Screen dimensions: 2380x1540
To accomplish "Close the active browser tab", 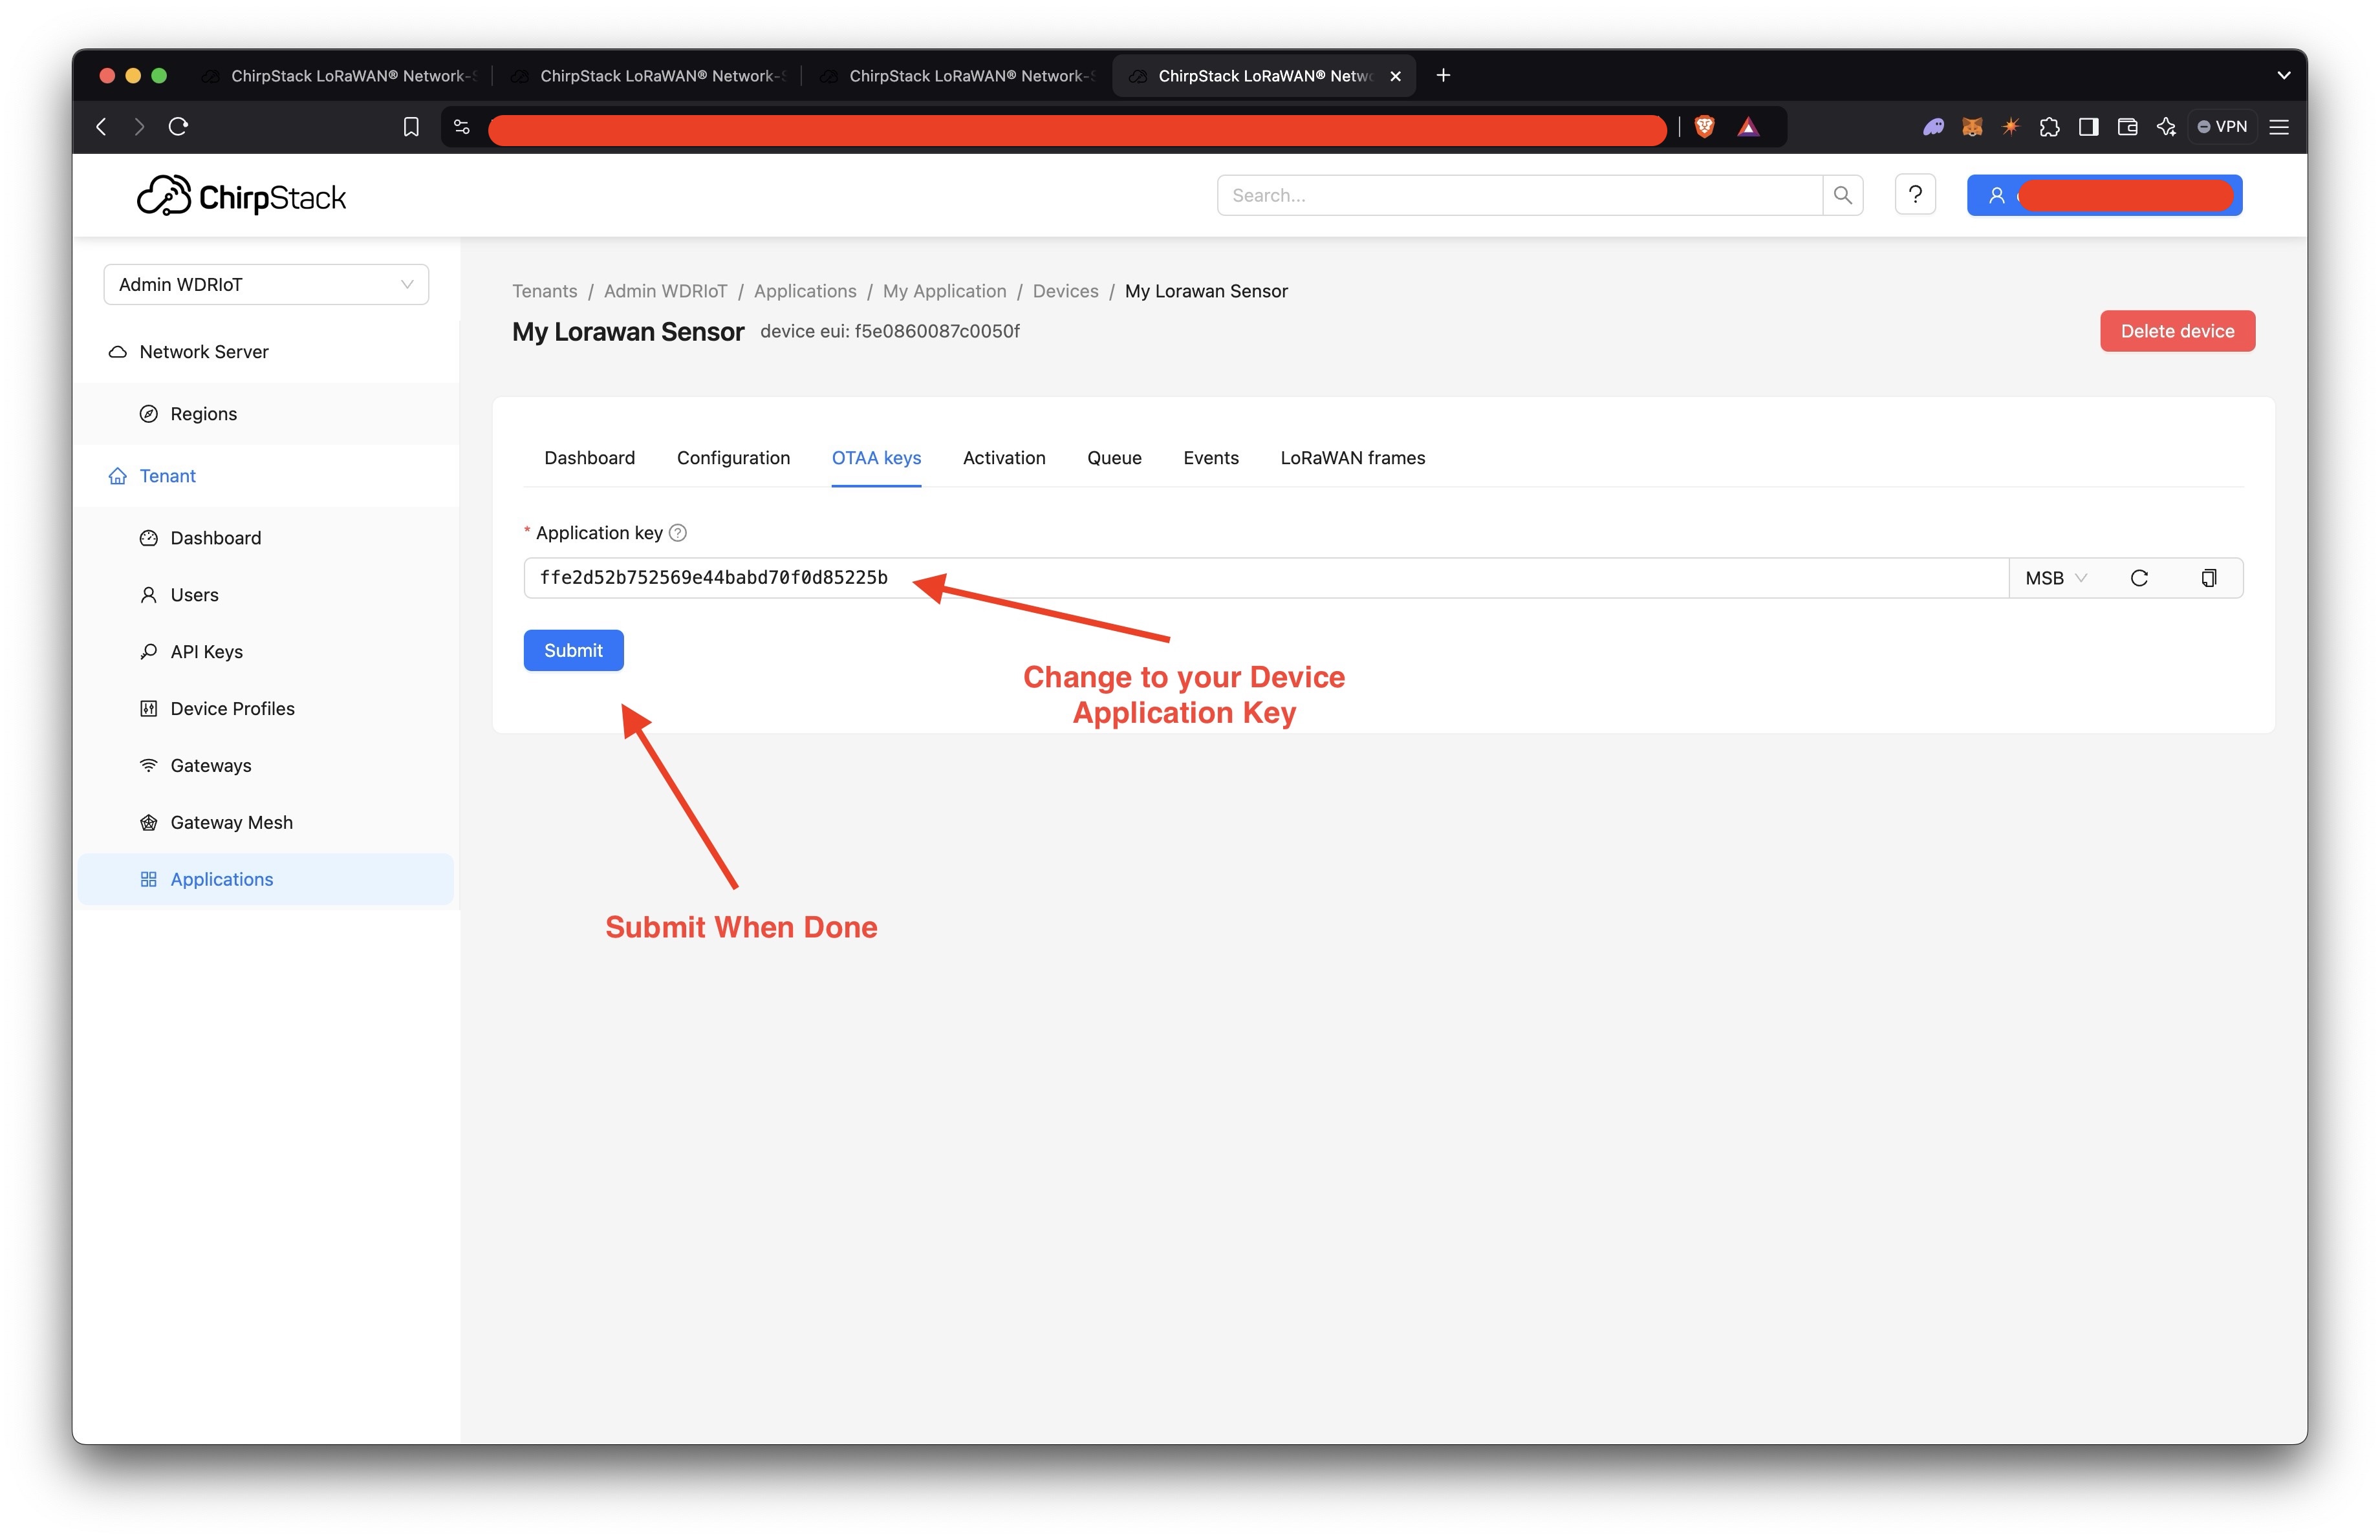I will pyautogui.click(x=1395, y=76).
